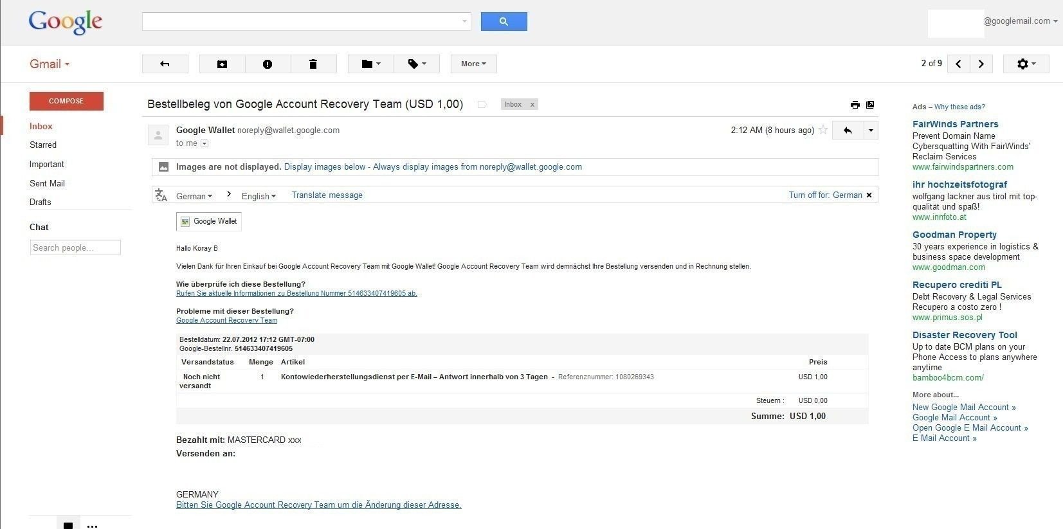Click the Google Wallet image placeholder
1063x529 pixels.
pyautogui.click(x=209, y=221)
